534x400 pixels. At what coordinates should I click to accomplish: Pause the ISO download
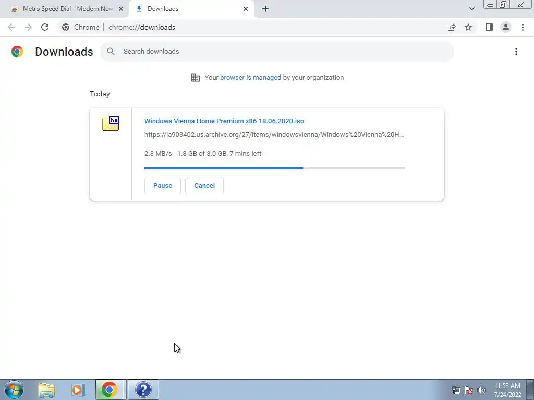tap(163, 186)
